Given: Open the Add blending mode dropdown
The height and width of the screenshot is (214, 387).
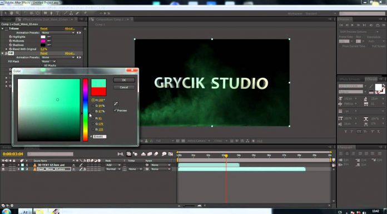Looking at the screenshot, I should point(113,165).
